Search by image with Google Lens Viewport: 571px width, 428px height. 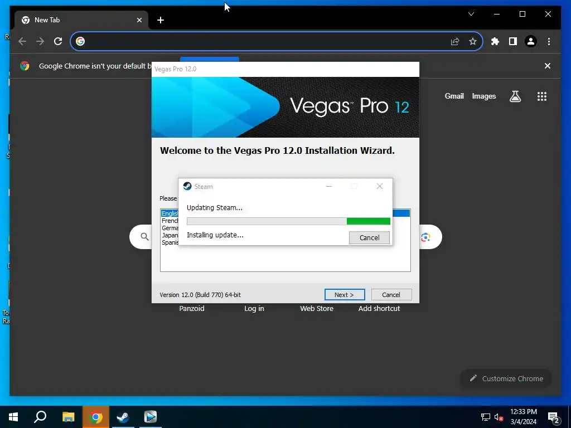click(x=425, y=237)
